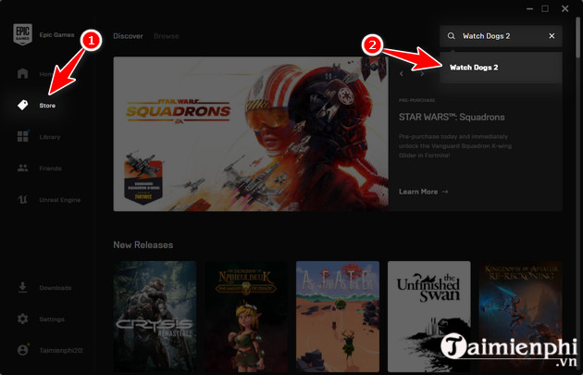
Task: Advance to the next carousel slide
Action: [422, 74]
